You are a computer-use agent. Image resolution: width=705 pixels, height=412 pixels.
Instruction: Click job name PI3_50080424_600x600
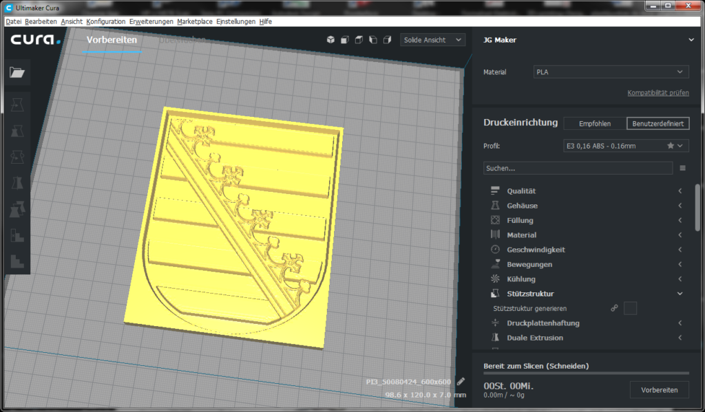408,382
